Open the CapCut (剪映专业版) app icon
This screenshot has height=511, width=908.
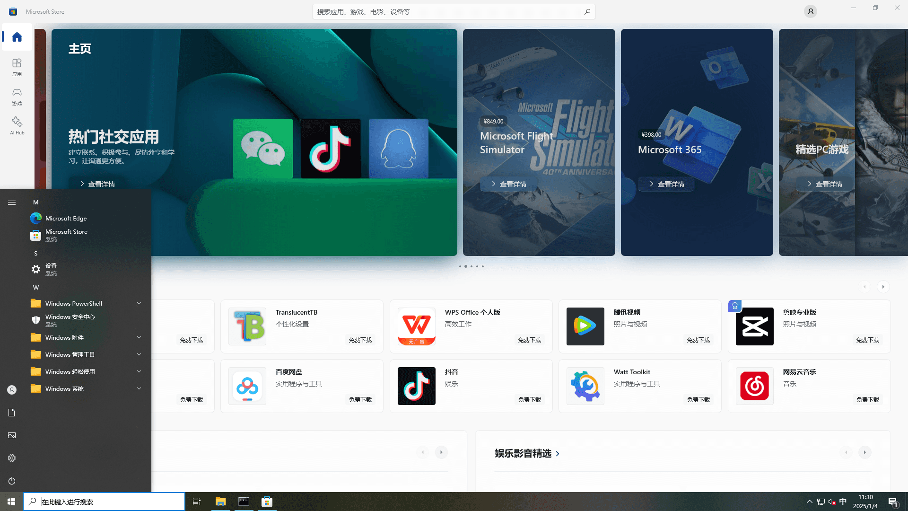[755, 326]
